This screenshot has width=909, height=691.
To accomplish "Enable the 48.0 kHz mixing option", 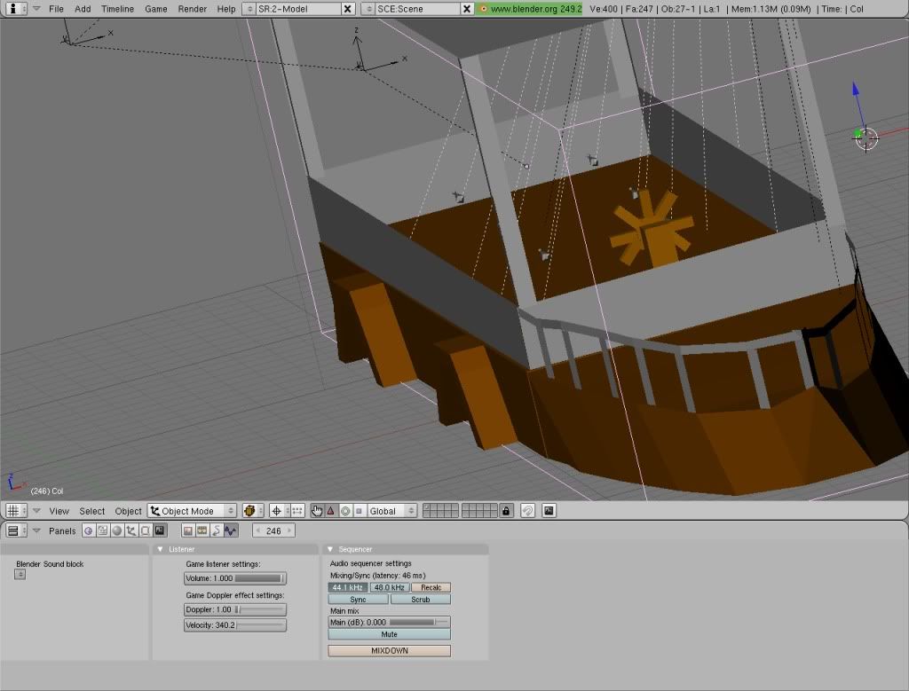I will [389, 587].
